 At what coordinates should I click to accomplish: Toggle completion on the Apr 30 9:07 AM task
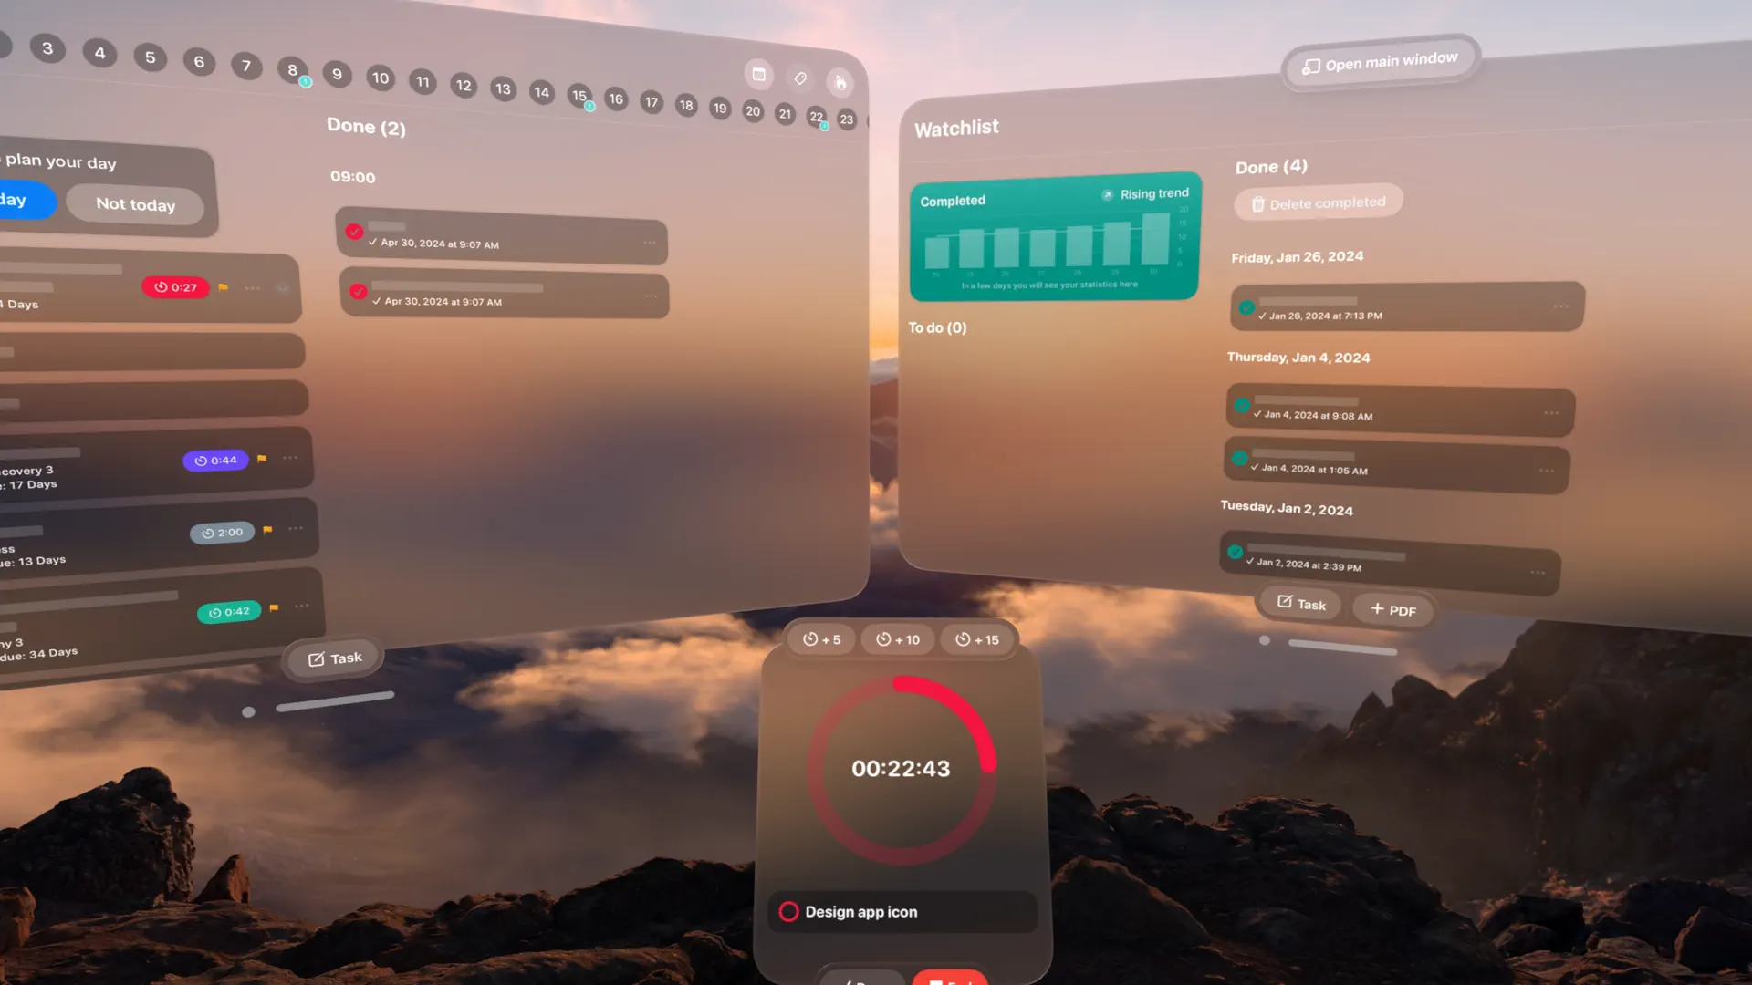[x=356, y=232]
